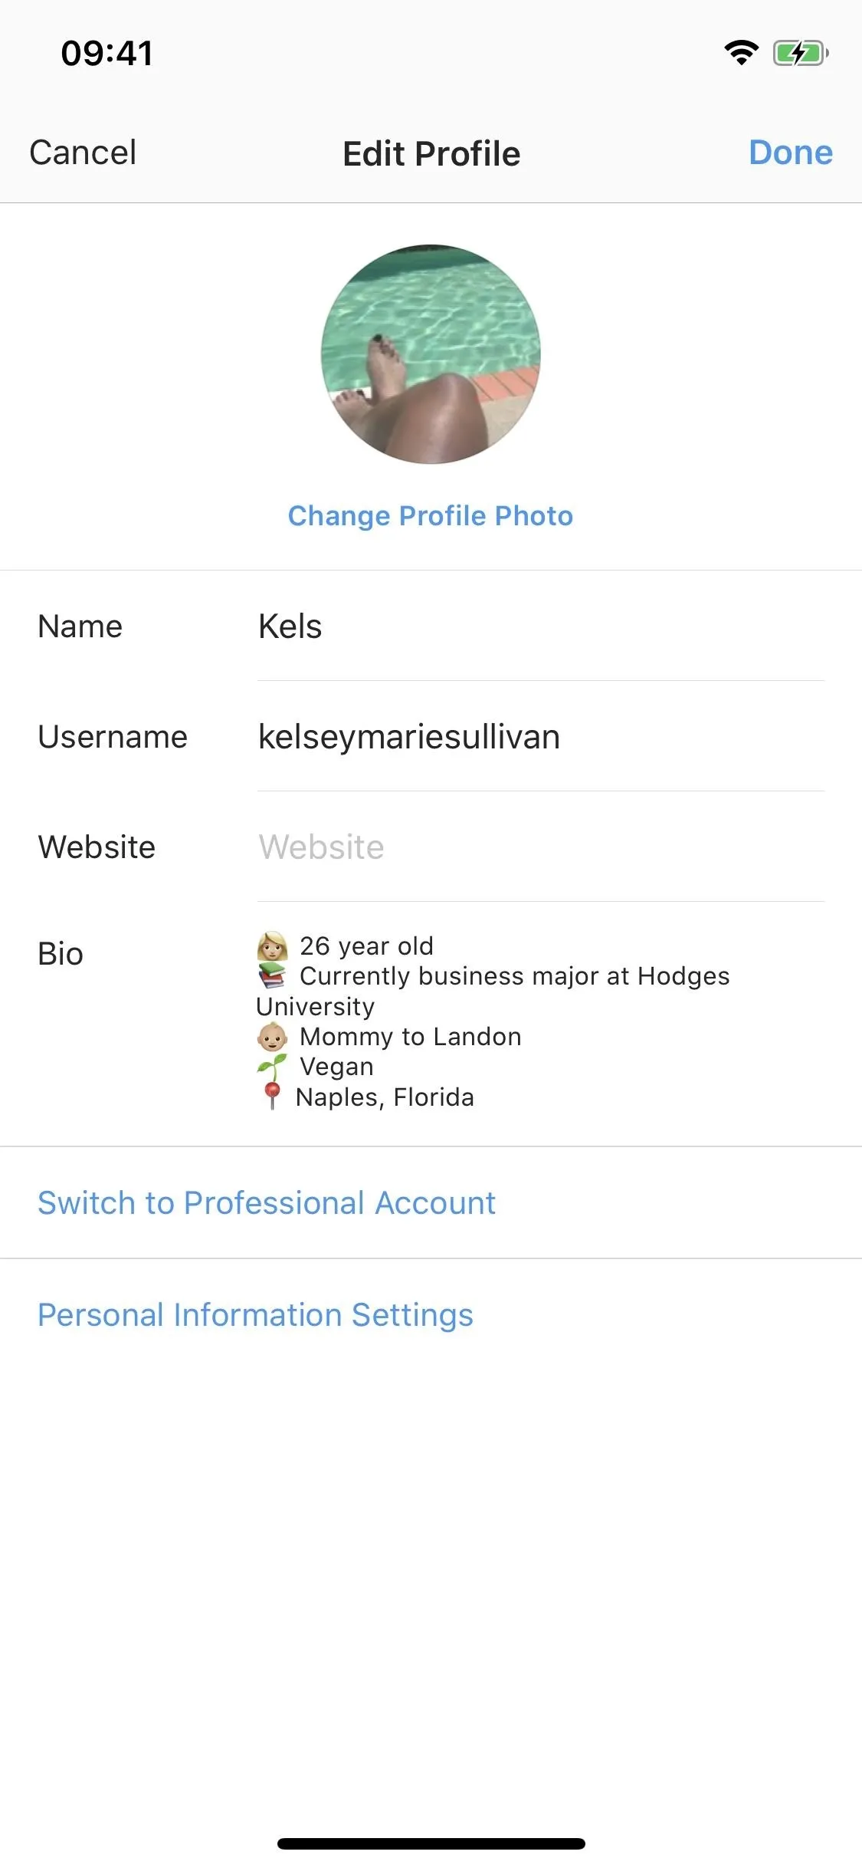The image size is (862, 1868).
Task: Open Personal Information Settings
Action: coord(255,1314)
